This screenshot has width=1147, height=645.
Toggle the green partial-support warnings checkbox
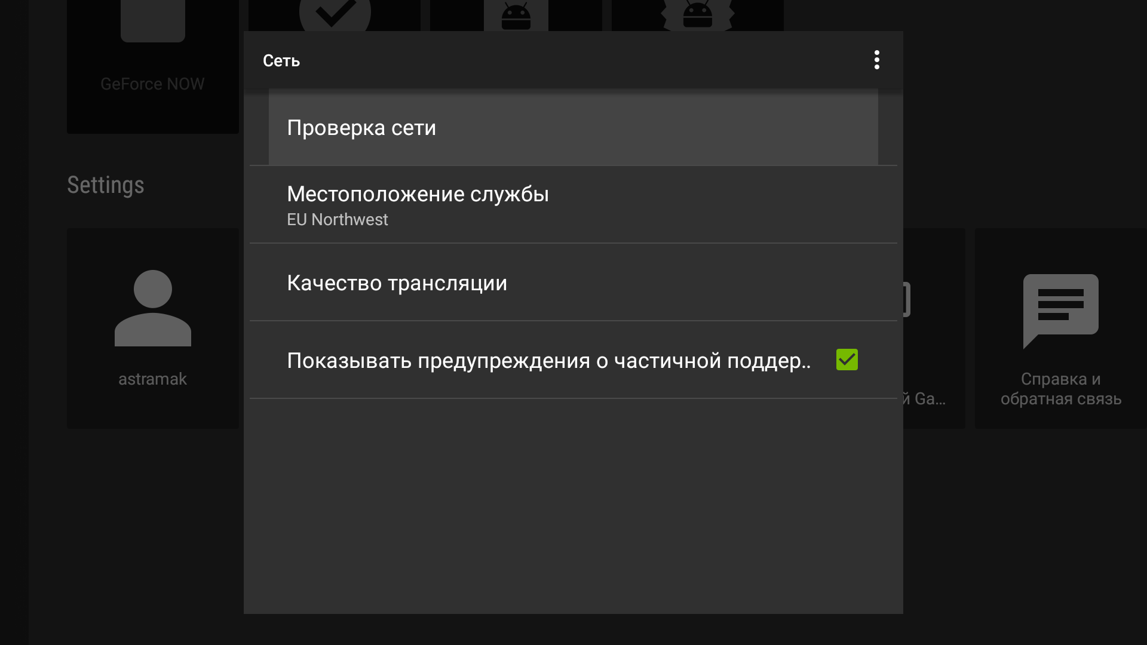click(847, 360)
